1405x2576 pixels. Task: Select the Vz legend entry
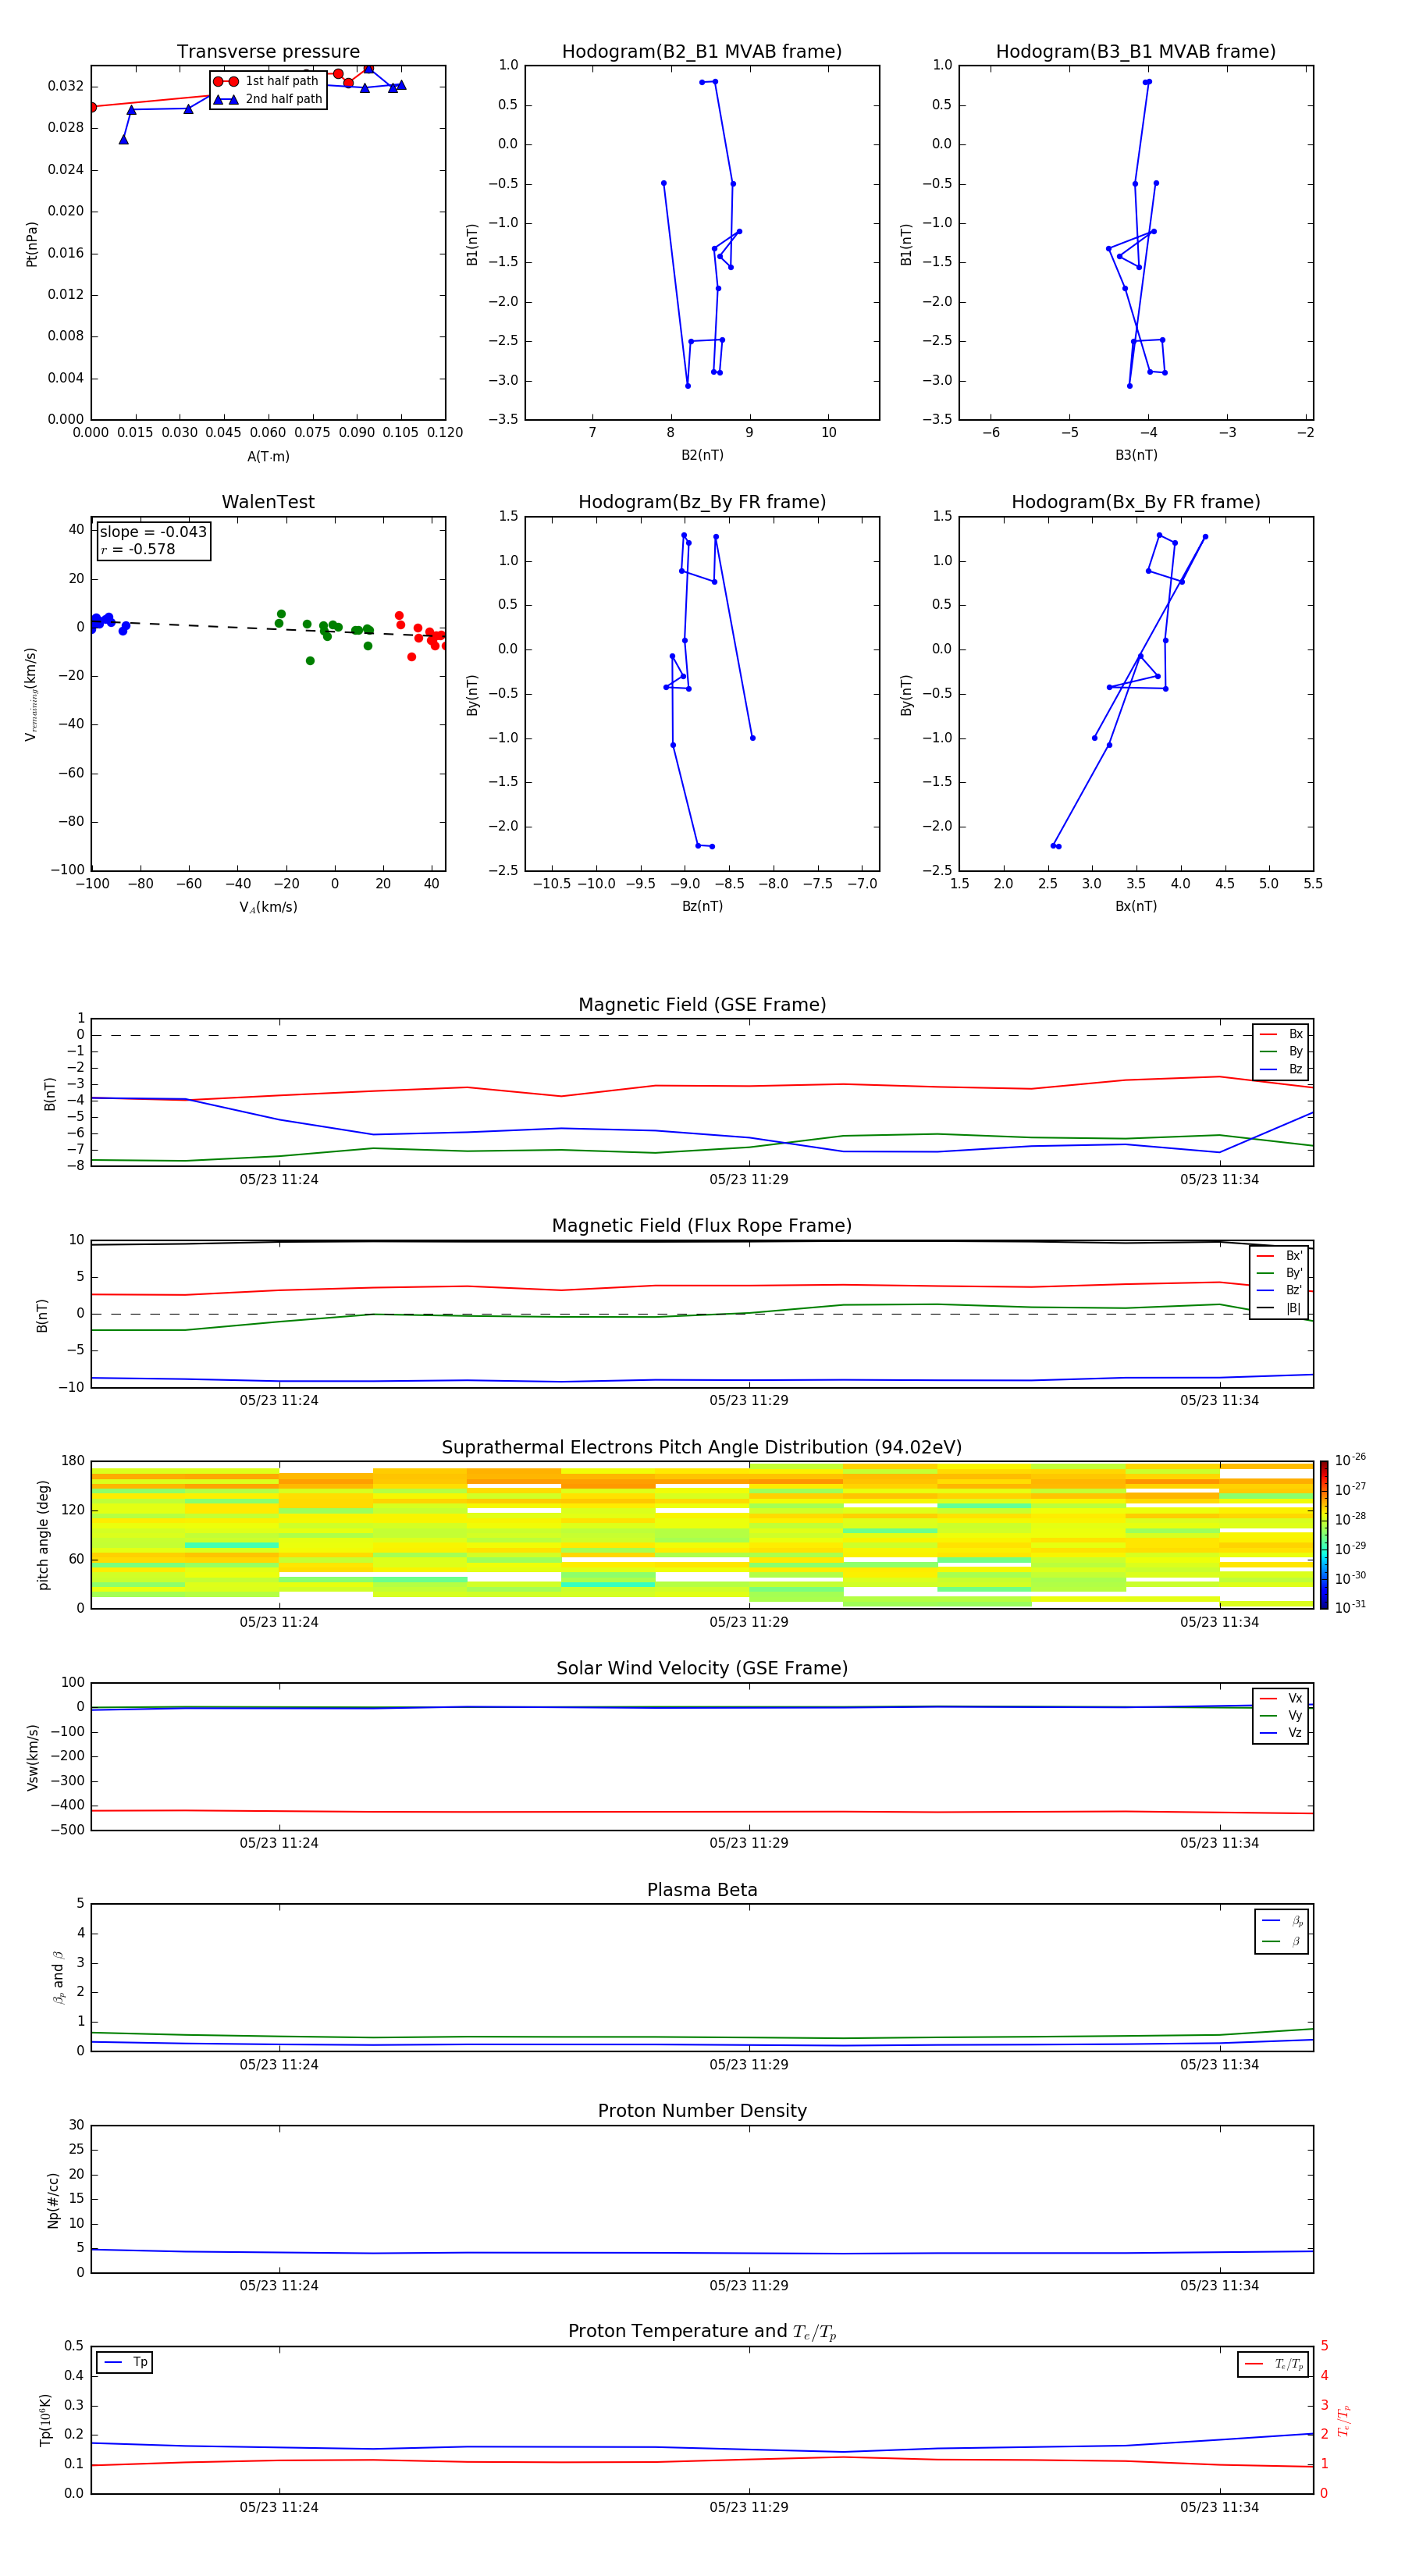pyautogui.click(x=1282, y=1732)
